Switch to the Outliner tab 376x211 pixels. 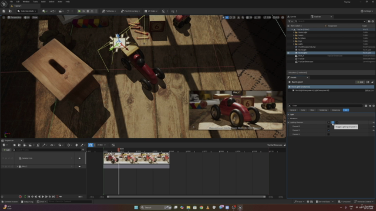tap(317, 17)
